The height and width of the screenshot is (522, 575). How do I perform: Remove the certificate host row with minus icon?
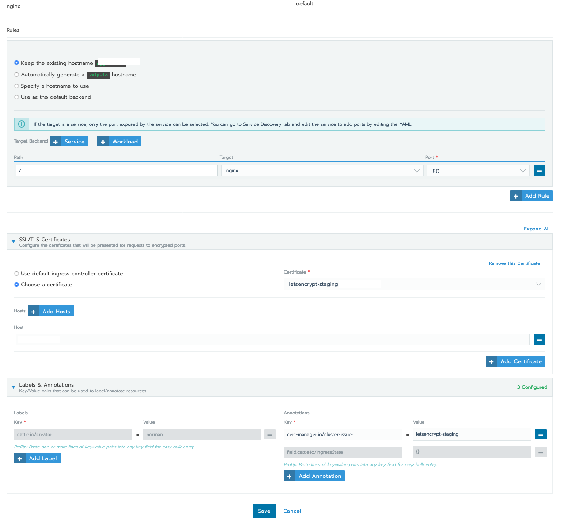coord(539,340)
